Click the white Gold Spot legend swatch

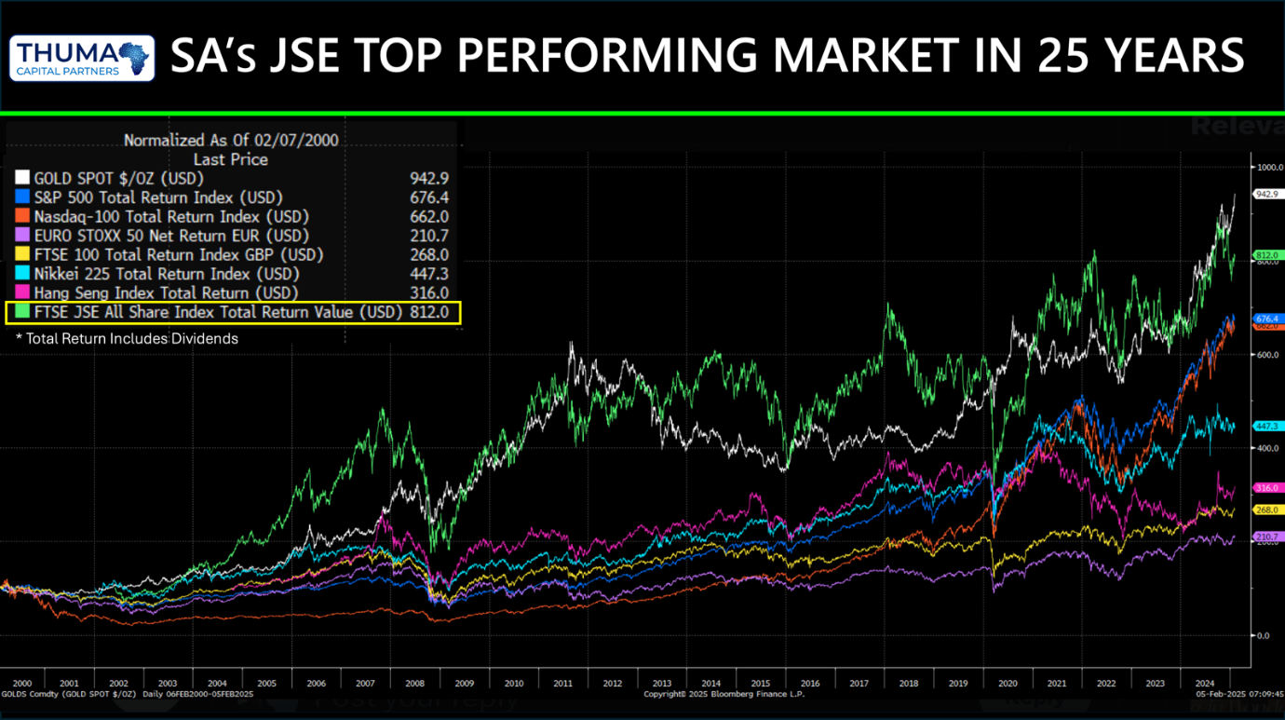pos(22,178)
